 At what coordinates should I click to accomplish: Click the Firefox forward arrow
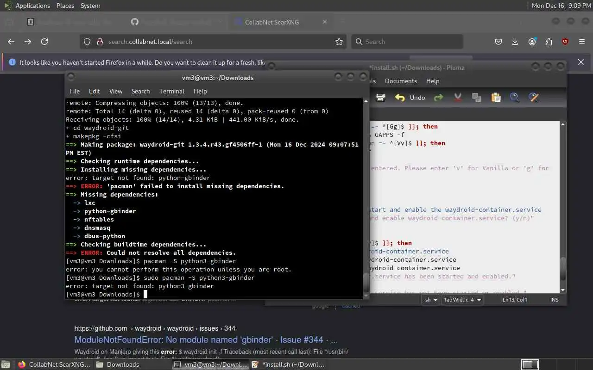point(28,42)
